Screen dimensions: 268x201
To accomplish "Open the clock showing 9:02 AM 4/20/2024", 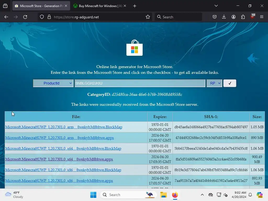I will coord(239,195).
